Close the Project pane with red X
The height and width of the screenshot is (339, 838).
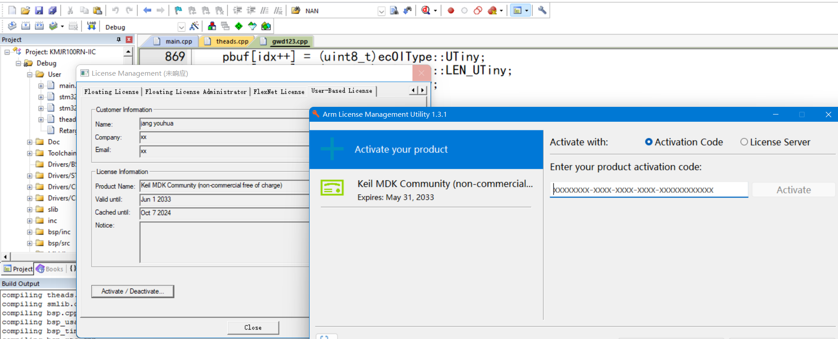tap(129, 40)
